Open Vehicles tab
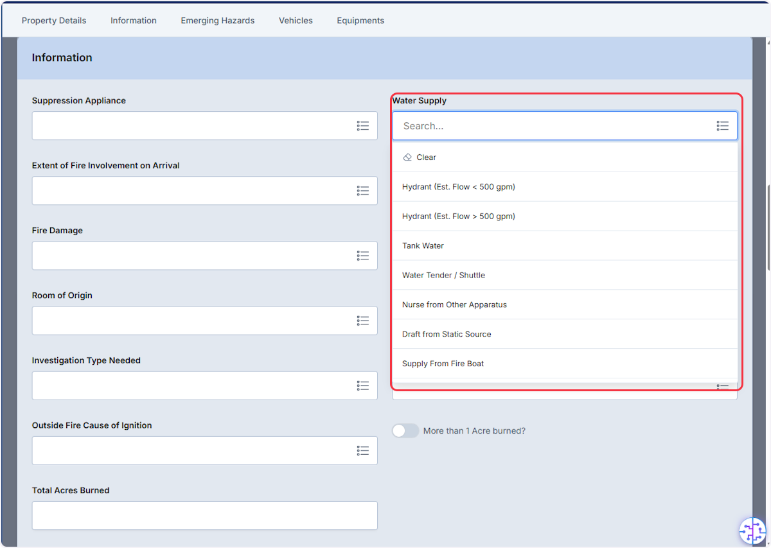Viewport: 771px width, 548px height. tap(296, 21)
